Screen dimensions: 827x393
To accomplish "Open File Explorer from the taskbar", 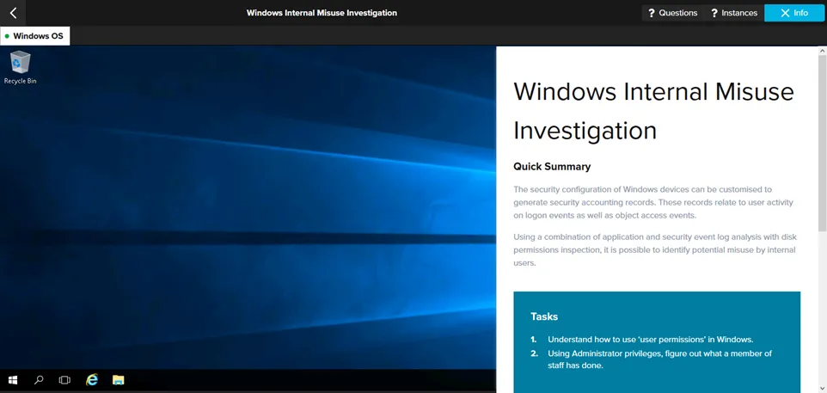I will tap(119, 379).
